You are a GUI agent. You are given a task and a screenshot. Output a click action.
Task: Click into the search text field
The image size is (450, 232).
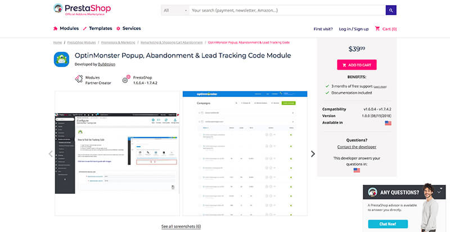[287, 10]
